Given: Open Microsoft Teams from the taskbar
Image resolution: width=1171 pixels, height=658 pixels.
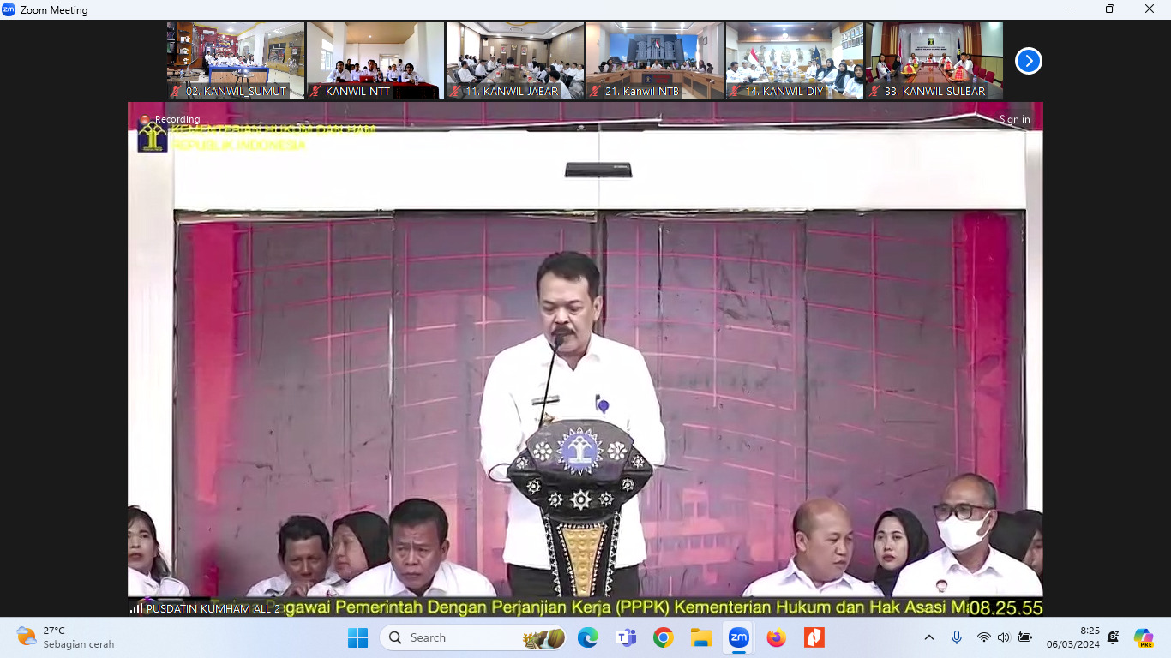Looking at the screenshot, I should click(625, 637).
